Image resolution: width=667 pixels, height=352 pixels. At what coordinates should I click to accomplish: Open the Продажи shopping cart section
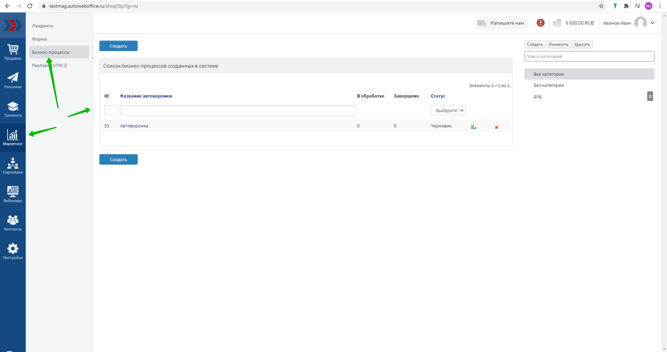[x=13, y=52]
